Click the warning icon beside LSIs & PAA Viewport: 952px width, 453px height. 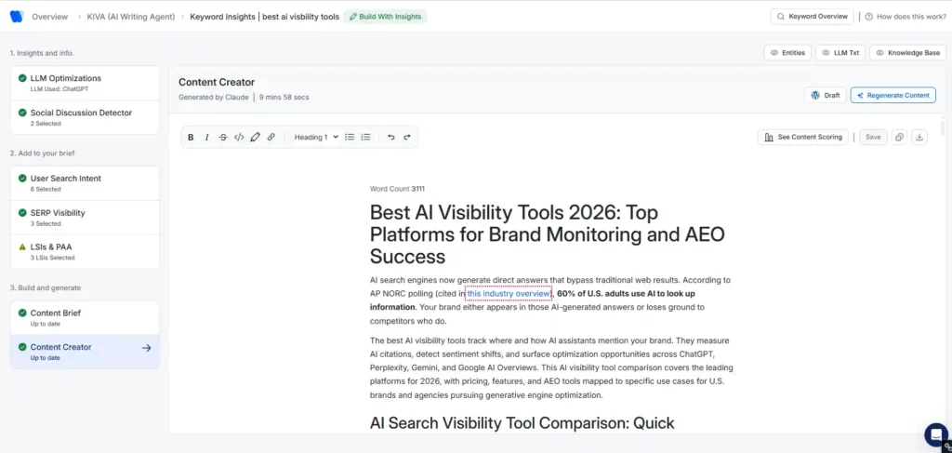[22, 247]
